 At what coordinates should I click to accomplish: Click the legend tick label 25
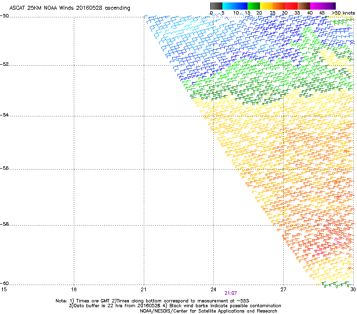point(273,13)
